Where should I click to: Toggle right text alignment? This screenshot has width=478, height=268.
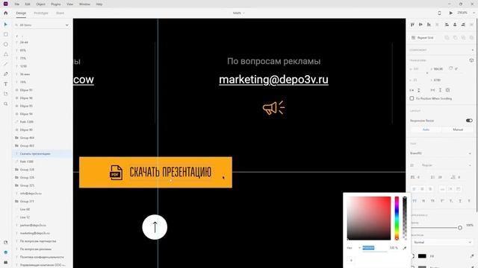pos(430,189)
